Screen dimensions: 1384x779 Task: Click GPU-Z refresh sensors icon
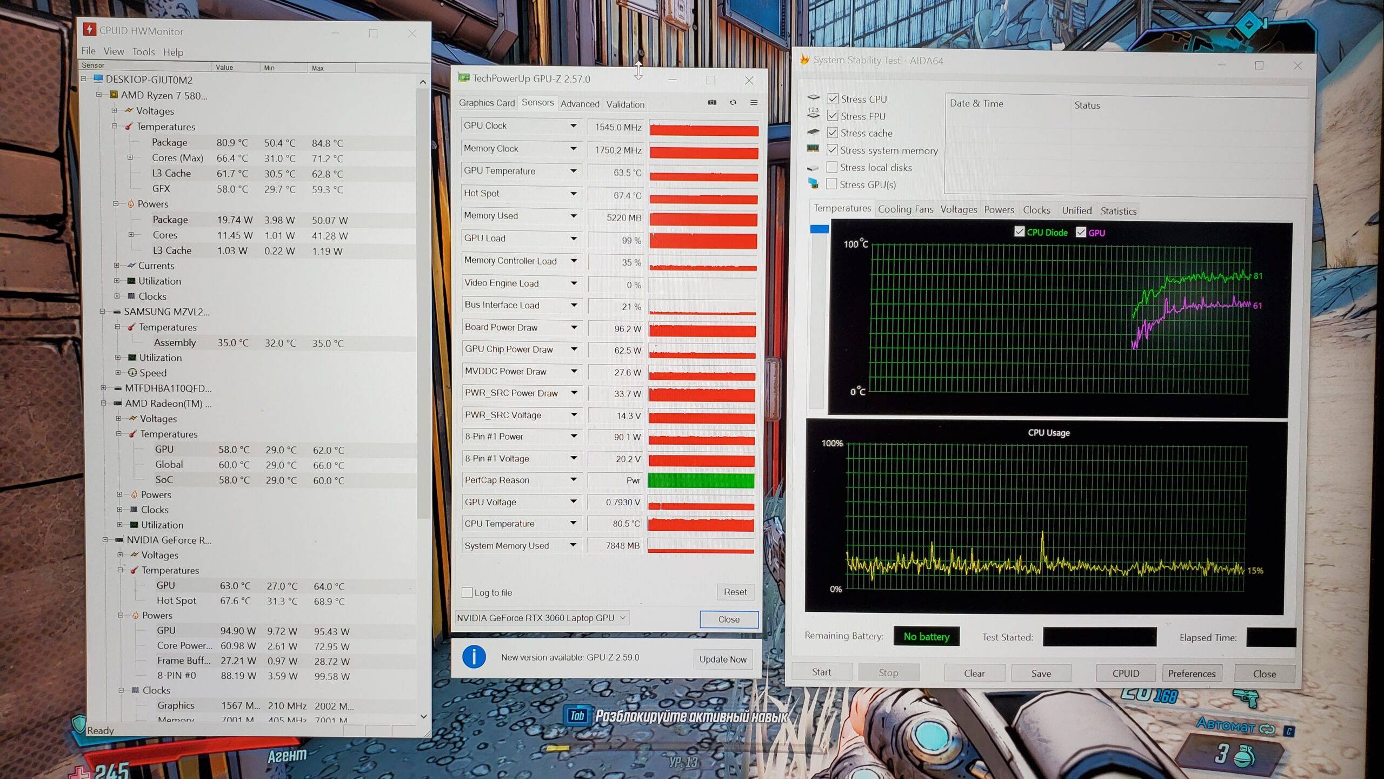pyautogui.click(x=733, y=102)
